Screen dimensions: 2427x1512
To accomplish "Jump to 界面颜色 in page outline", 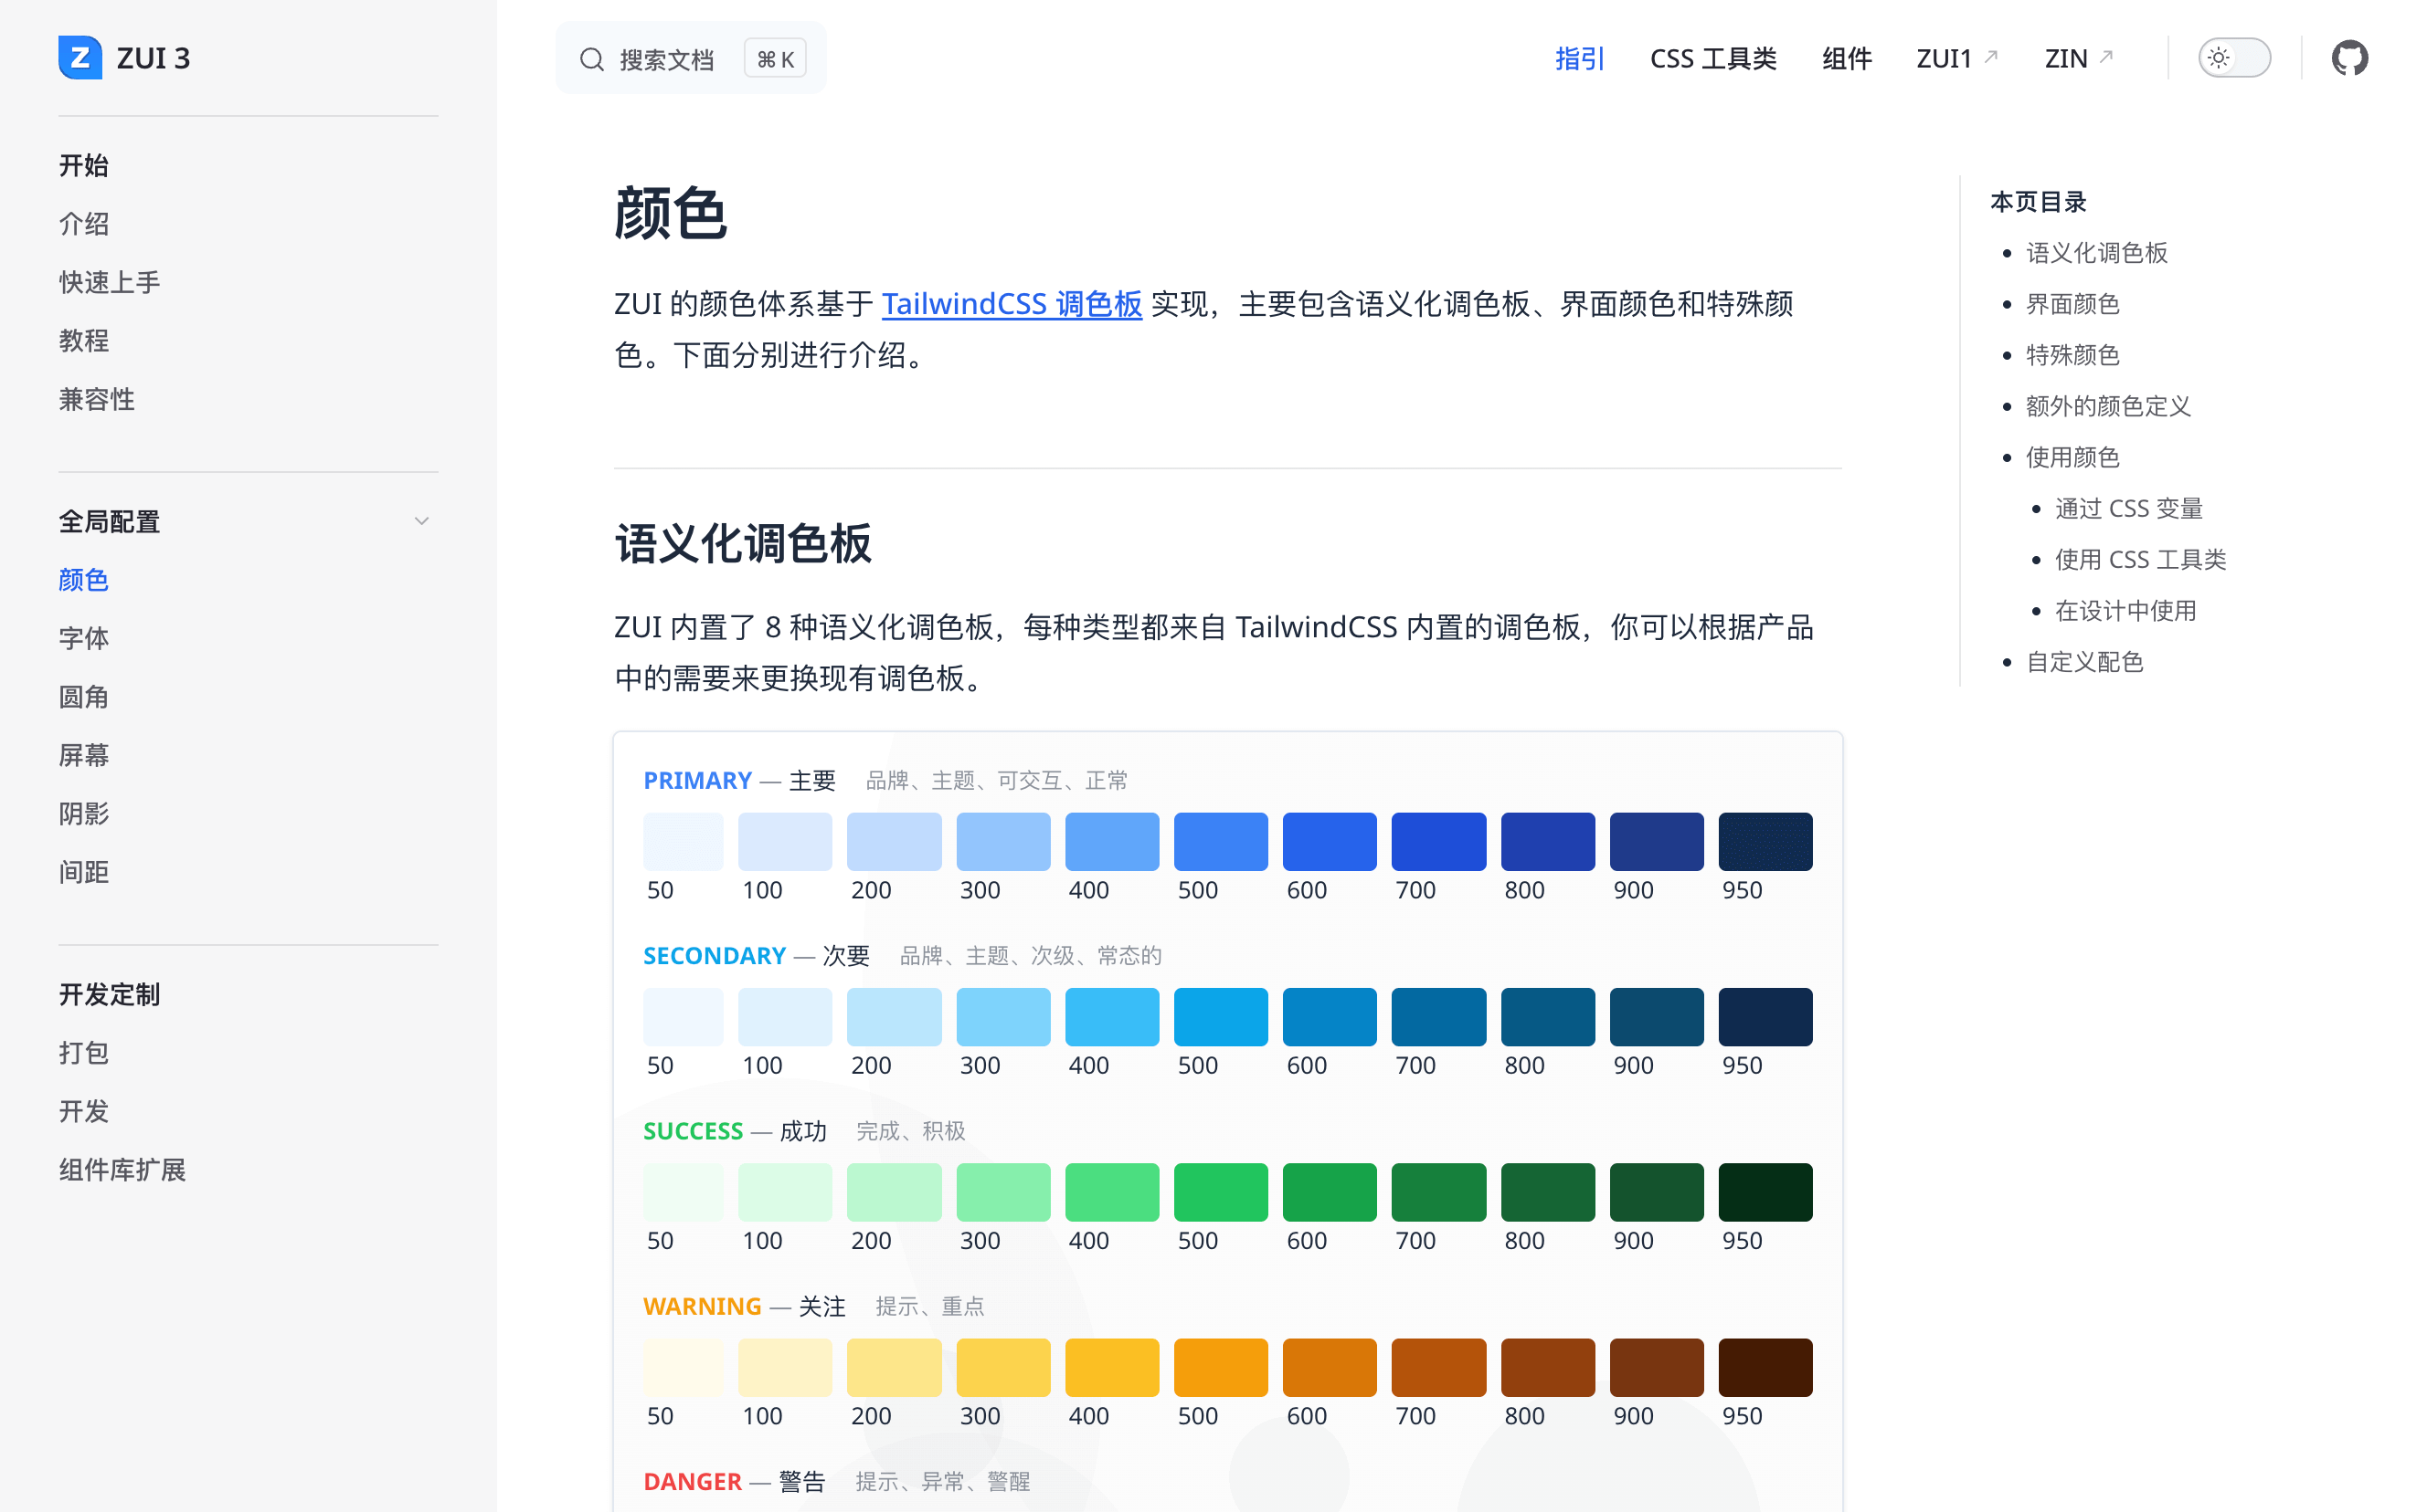I will point(2072,303).
